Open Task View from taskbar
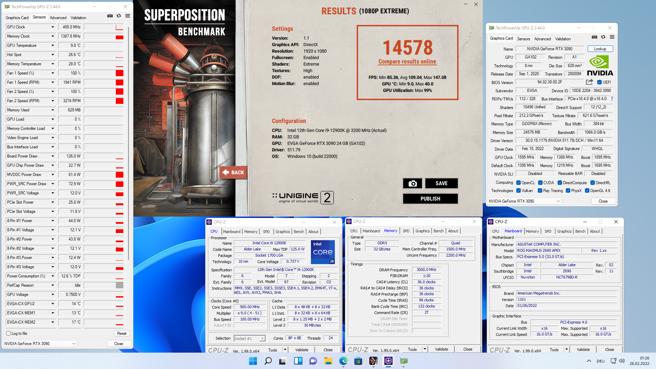 283,361
